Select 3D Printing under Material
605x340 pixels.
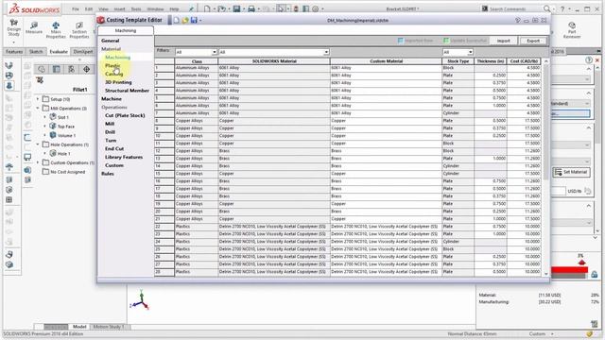point(118,82)
